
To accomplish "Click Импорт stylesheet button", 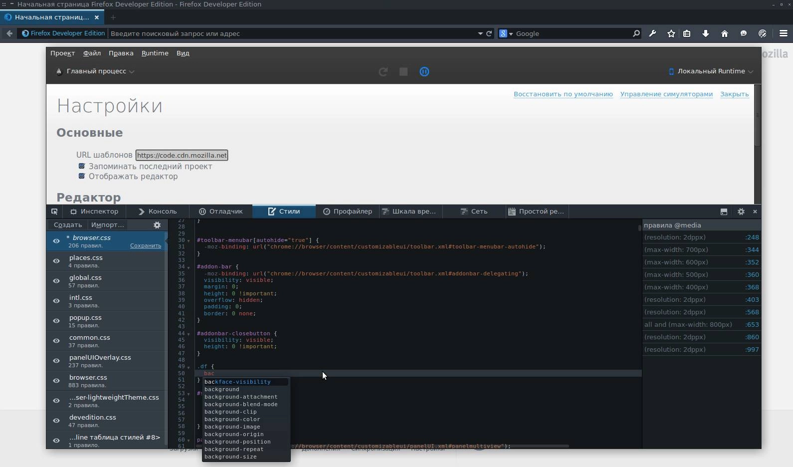I will pos(107,225).
